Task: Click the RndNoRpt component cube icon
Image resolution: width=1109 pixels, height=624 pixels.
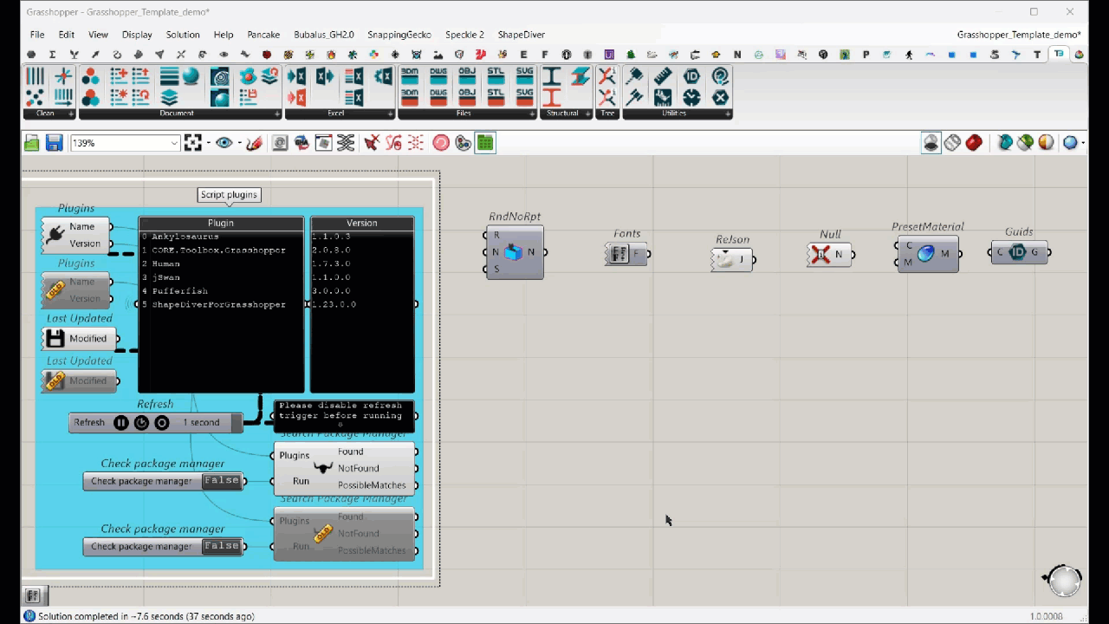Action: 513,252
